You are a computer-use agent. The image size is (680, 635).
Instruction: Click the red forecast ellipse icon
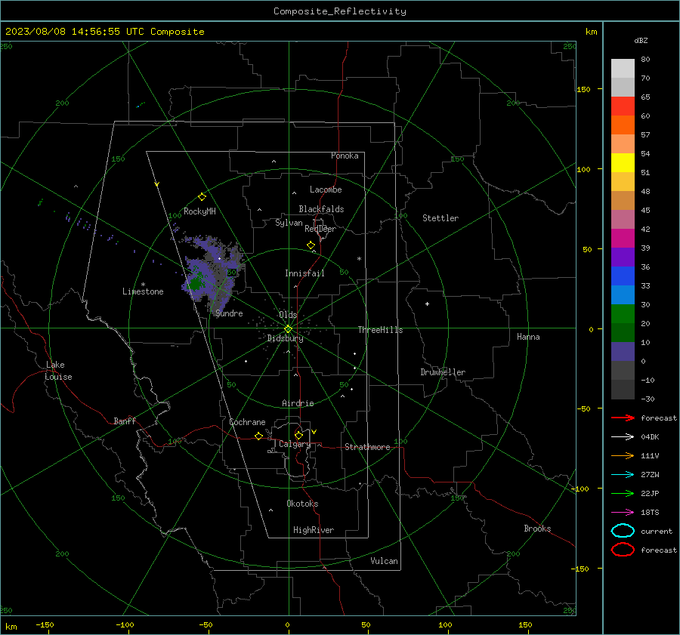[x=623, y=550]
